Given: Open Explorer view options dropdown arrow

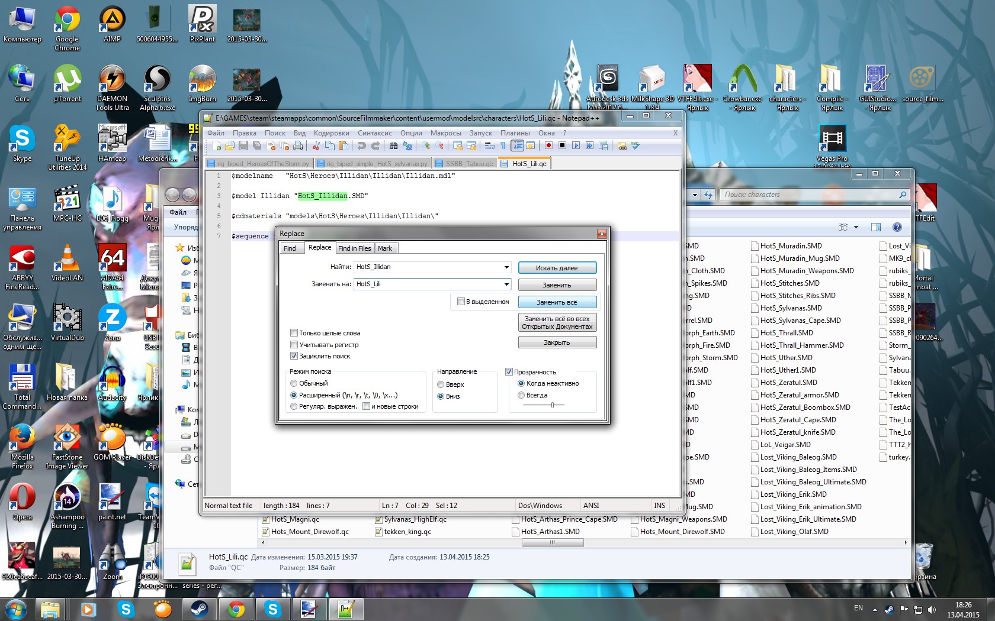Looking at the screenshot, I should click(856, 227).
